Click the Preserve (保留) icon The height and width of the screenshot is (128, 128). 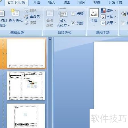[x=26, y=23]
